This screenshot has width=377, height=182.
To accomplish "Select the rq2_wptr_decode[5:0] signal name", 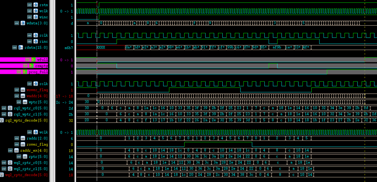I will click(26, 120).
